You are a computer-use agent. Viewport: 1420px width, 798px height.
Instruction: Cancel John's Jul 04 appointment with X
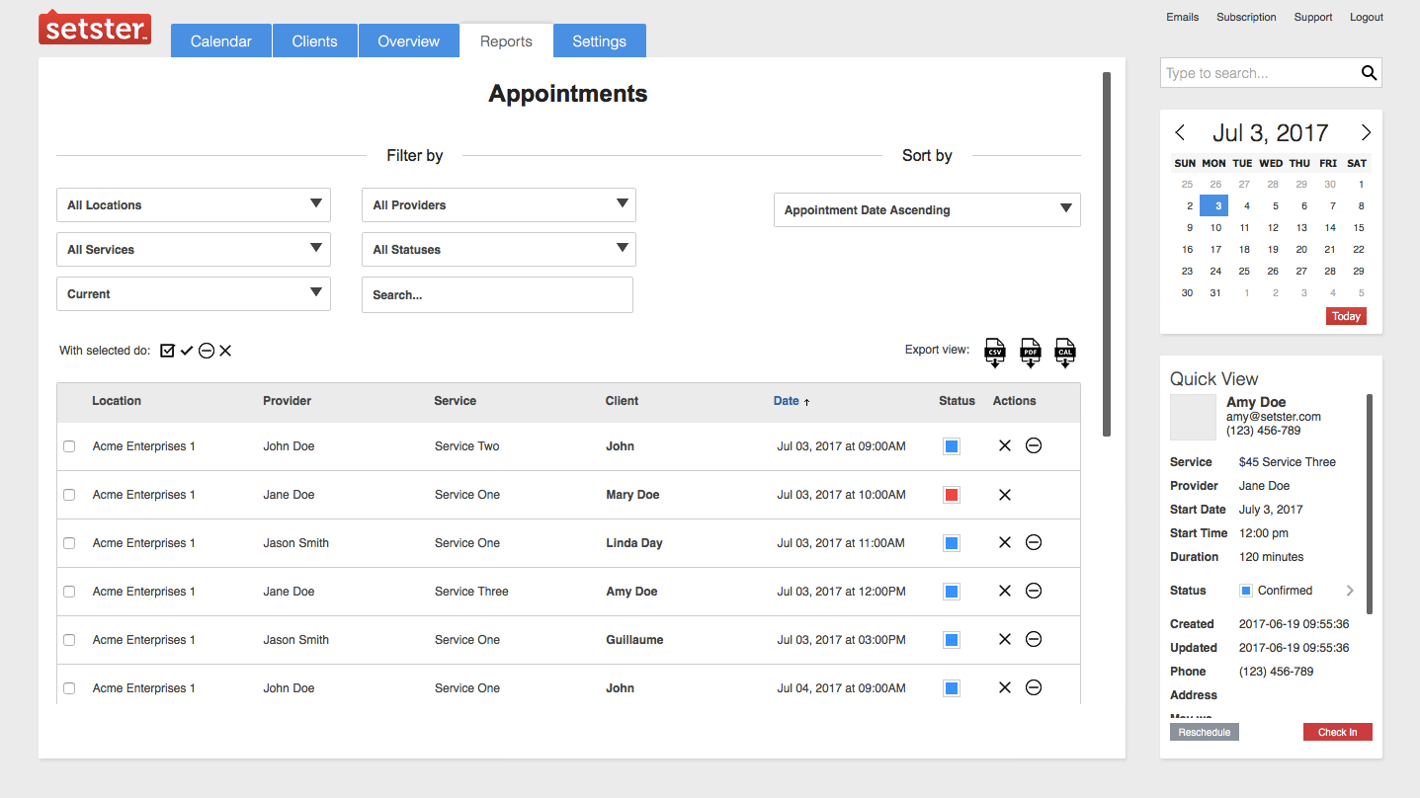(x=1005, y=688)
